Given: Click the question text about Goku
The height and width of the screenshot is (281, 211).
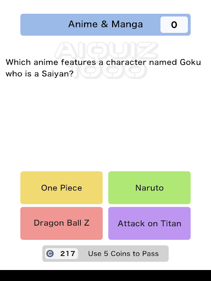Looking at the screenshot, I should tap(103, 68).
